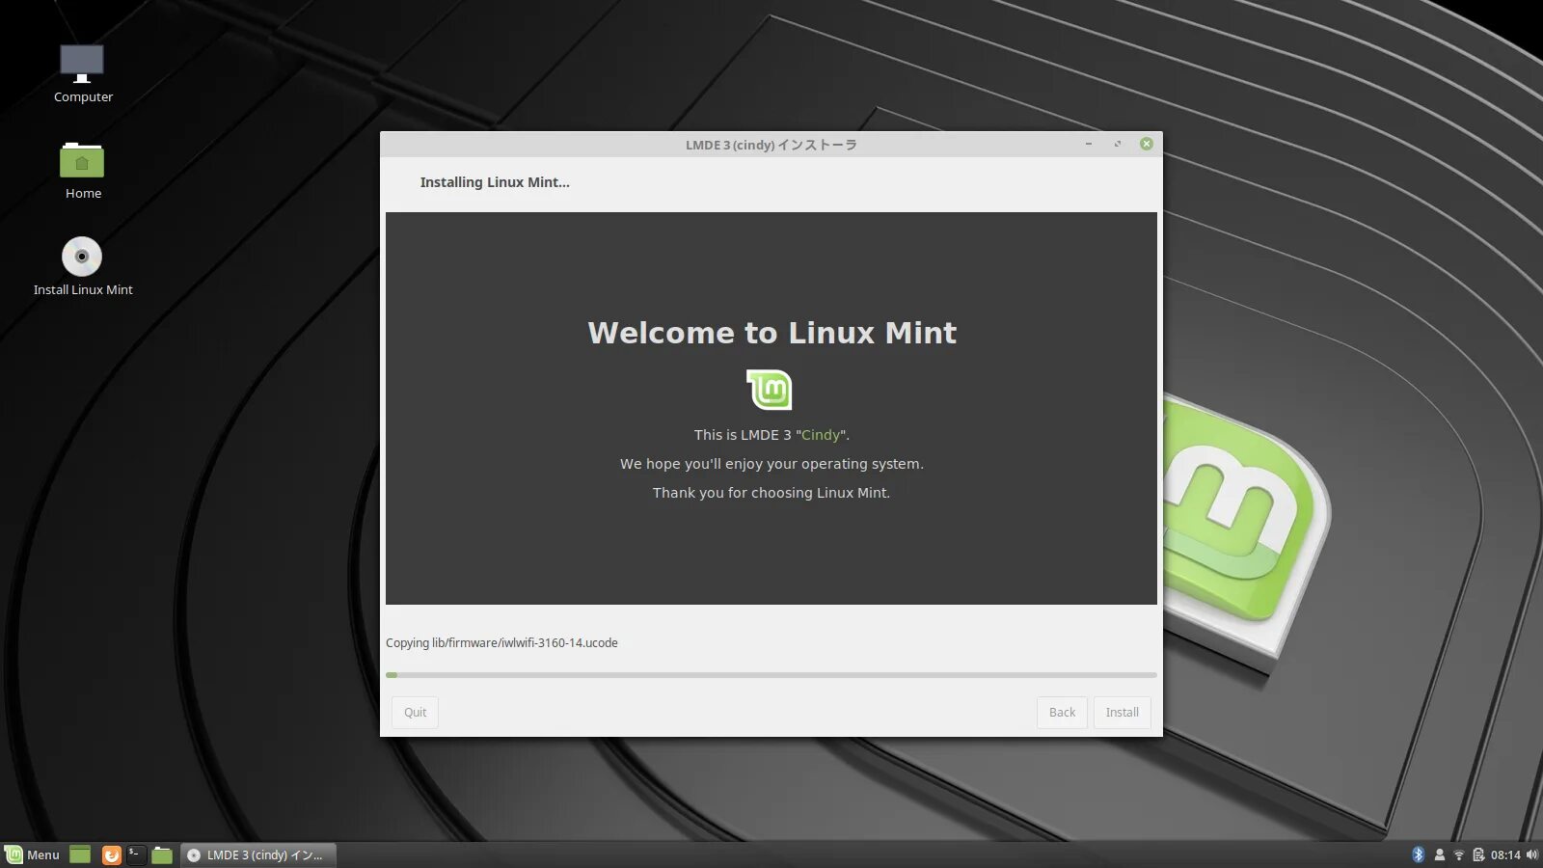The image size is (1543, 868).
Task: Select the LMDE 3 installer taskbar entry
Action: pyautogui.click(x=257, y=854)
